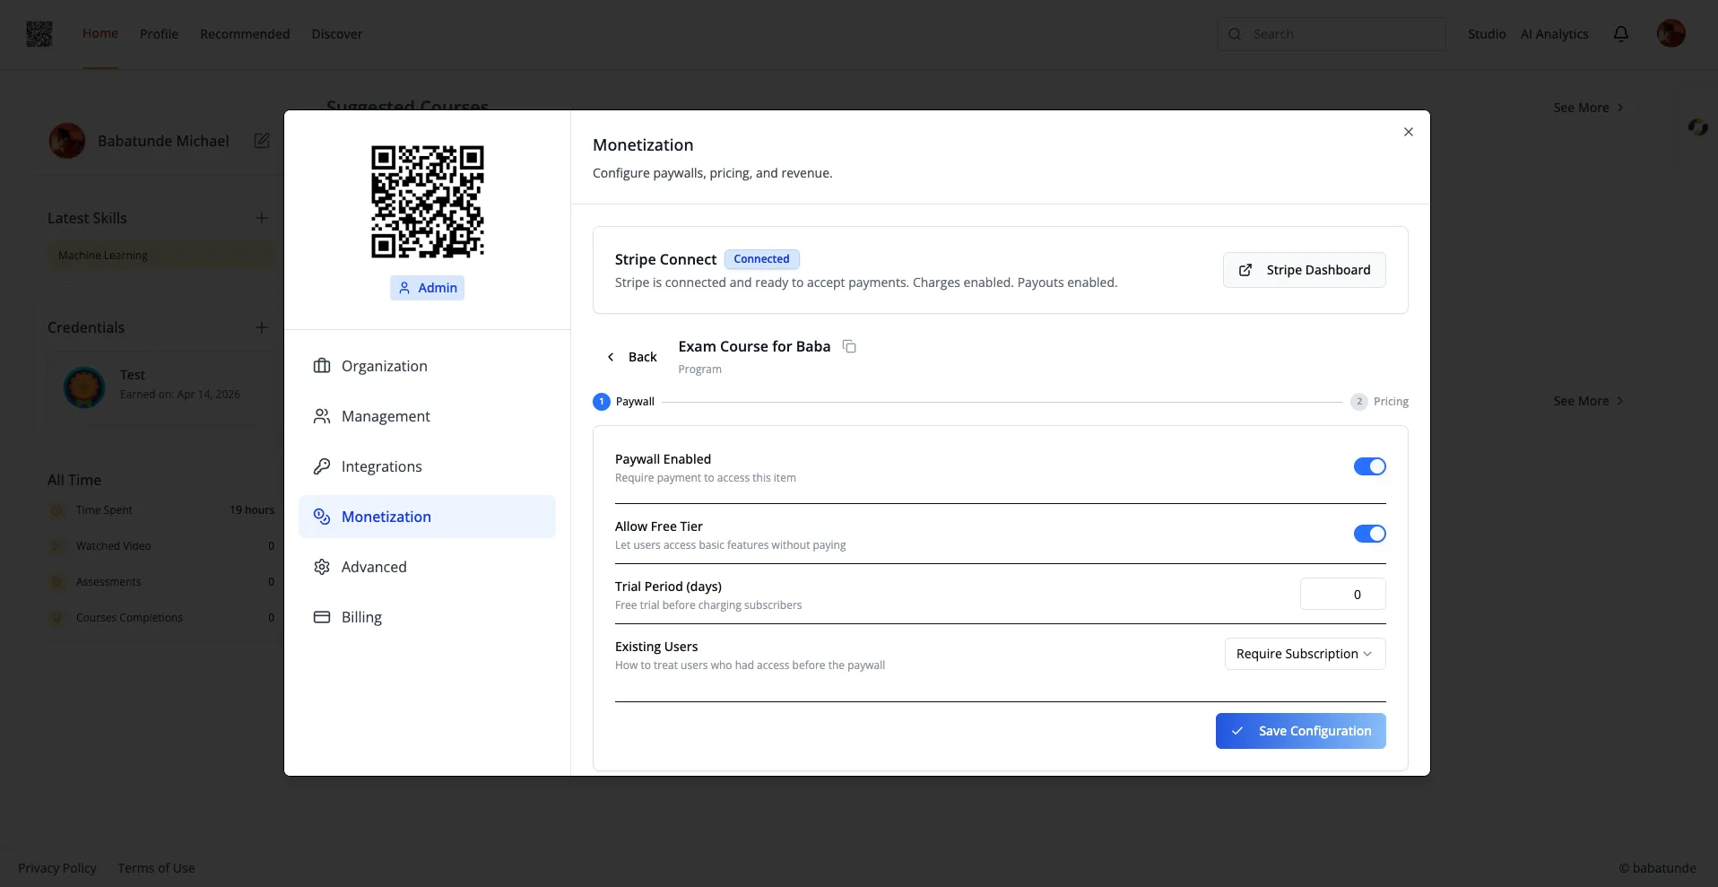Click the Courses Completions stat icon
The height and width of the screenshot is (887, 1718).
56,618
